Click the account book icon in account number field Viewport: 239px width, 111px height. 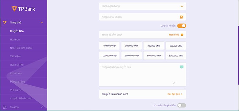click(x=182, y=17)
